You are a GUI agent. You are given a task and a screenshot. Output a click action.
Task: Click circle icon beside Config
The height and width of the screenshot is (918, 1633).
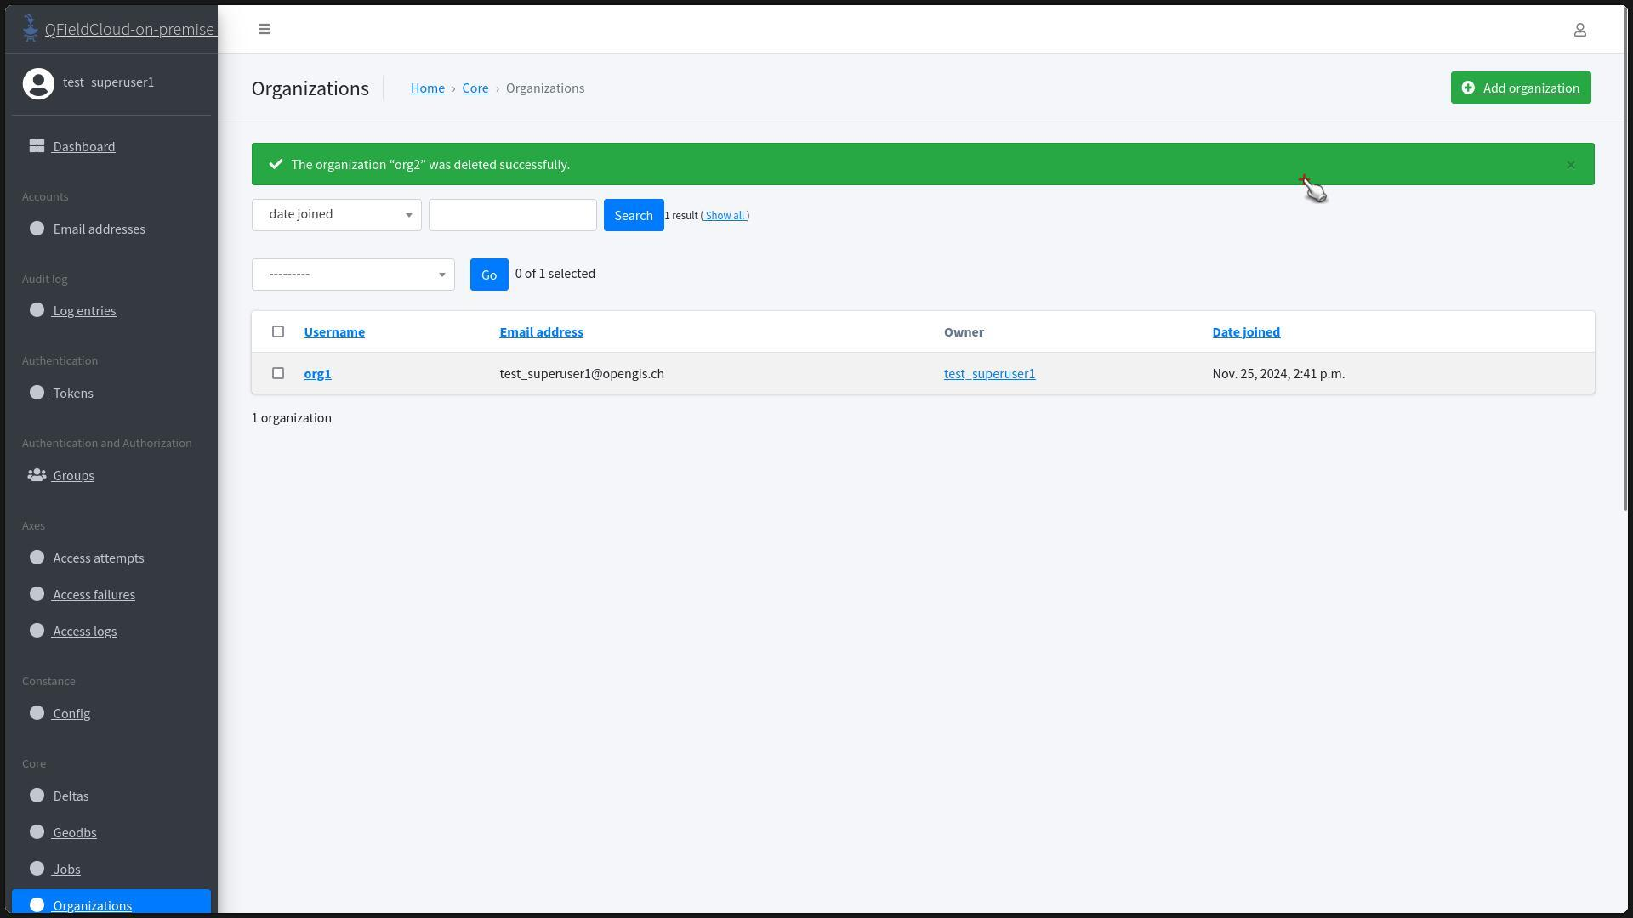point(37,713)
